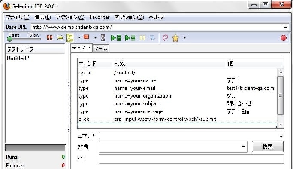Viewport: 293px width, 169px height.
Task: Select the name=your-organization row
Action: tap(177, 96)
